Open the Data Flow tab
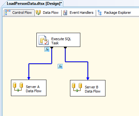 47,13
